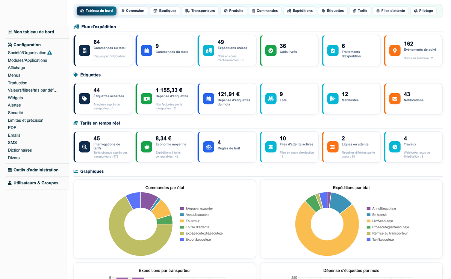The image size is (451, 279).
Task: Click the orange location pin tracking events icon
Action: pyautogui.click(x=395, y=50)
